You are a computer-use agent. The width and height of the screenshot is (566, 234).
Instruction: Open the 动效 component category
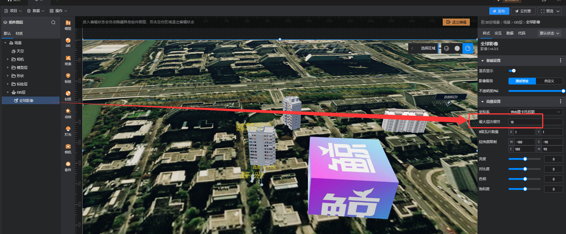coord(68,114)
